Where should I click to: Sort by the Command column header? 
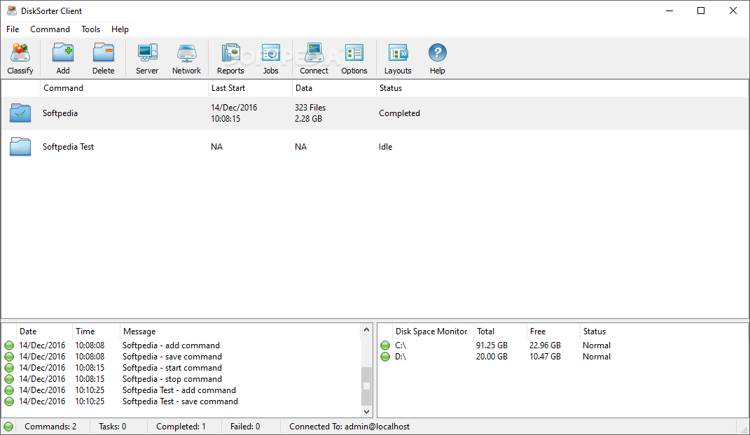coord(124,88)
